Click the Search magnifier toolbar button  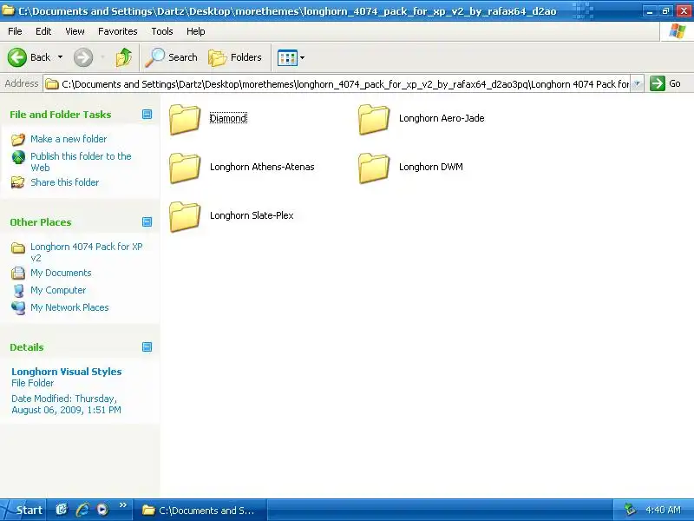[171, 57]
